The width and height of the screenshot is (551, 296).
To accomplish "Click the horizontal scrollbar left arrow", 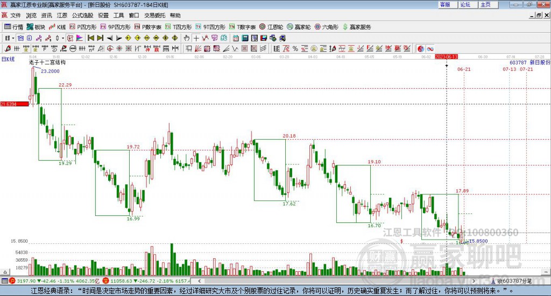I will click(x=199, y=280).
